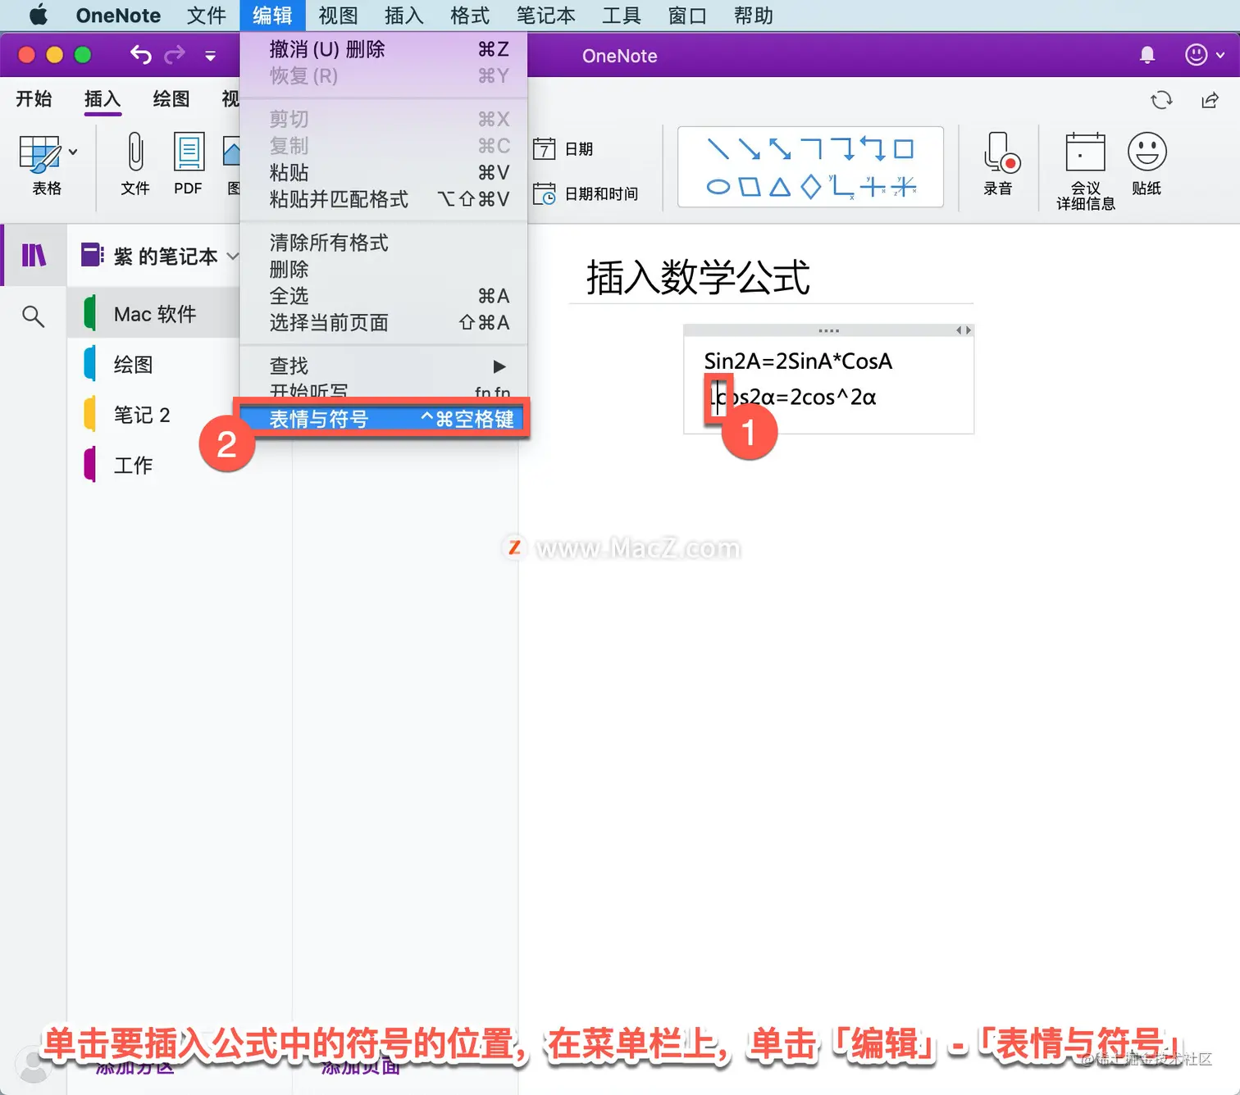Screen dimensions: 1240x1095
Task: Click the note container's top drag handle
Action: (x=828, y=330)
